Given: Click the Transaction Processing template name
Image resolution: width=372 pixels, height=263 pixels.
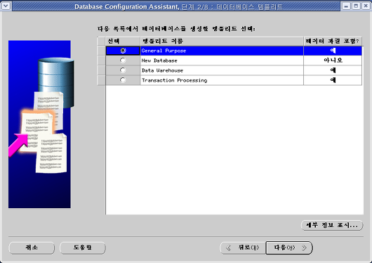Looking at the screenshot, I should [174, 80].
